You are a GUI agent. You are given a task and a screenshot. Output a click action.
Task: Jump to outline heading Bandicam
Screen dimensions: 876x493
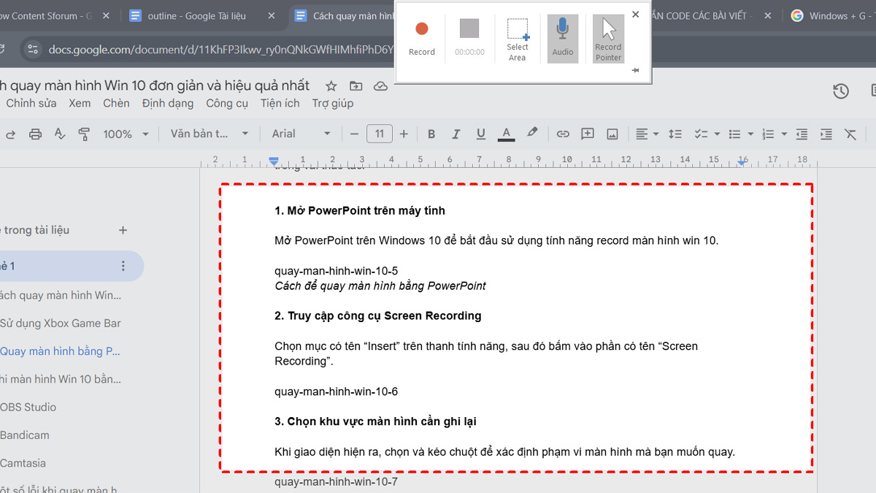click(25, 435)
